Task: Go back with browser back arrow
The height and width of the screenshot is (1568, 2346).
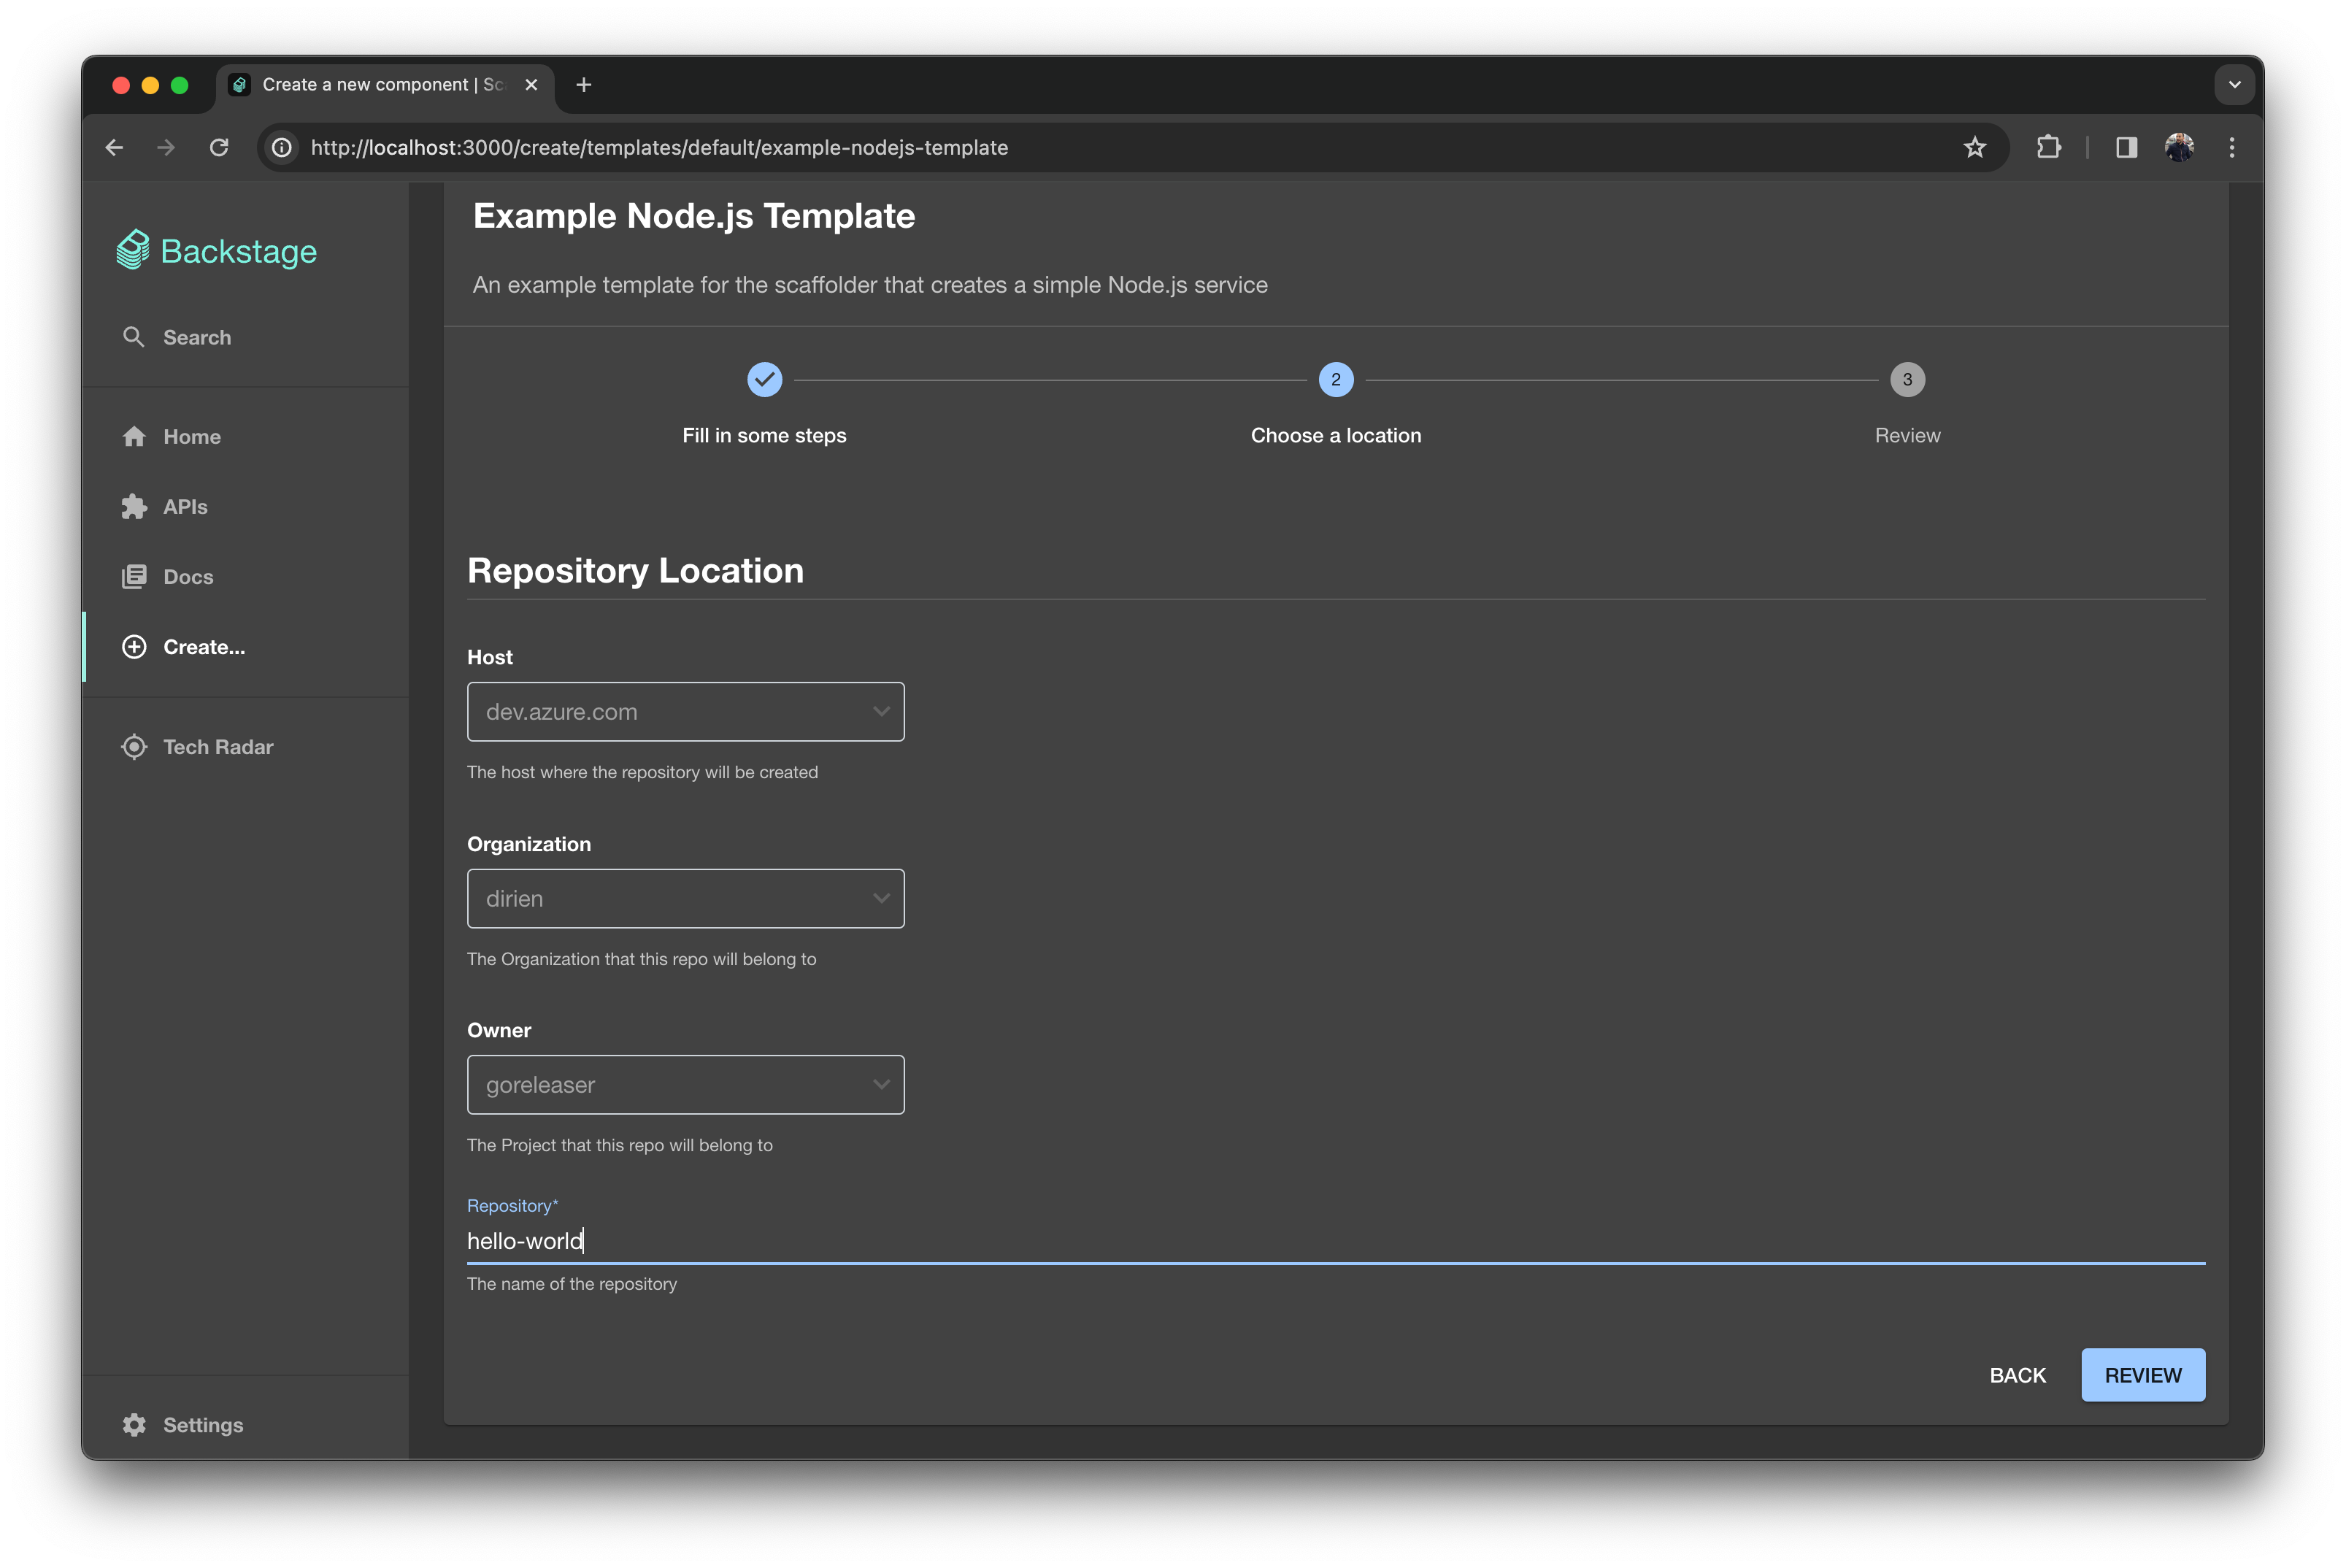Action: click(x=114, y=148)
